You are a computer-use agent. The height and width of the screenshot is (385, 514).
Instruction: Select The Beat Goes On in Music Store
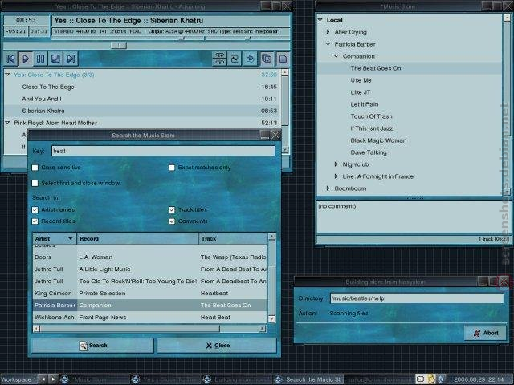tap(410, 68)
